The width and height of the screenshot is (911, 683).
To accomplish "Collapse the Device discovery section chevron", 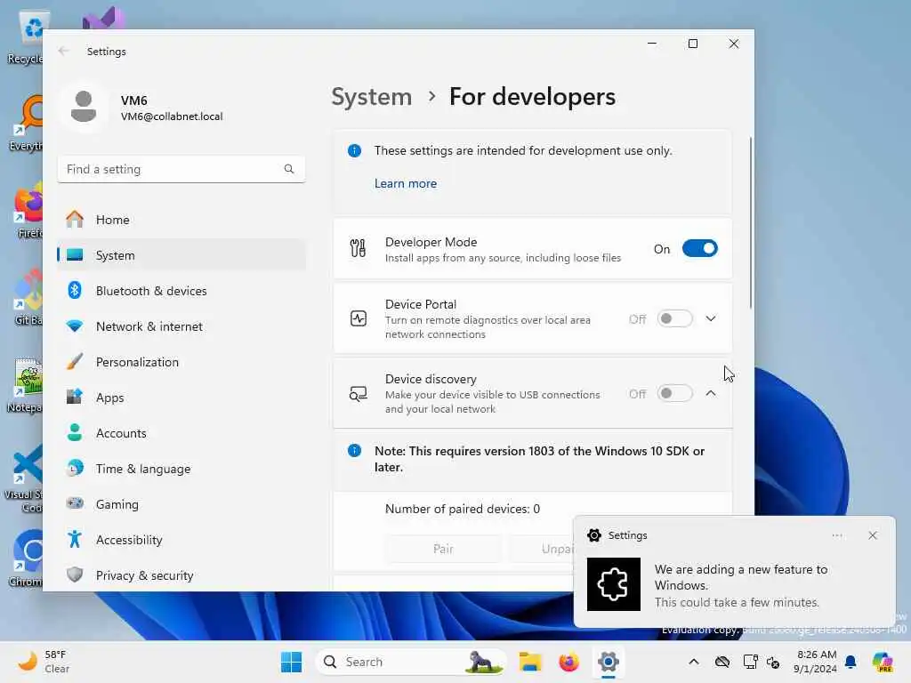I will tap(711, 393).
